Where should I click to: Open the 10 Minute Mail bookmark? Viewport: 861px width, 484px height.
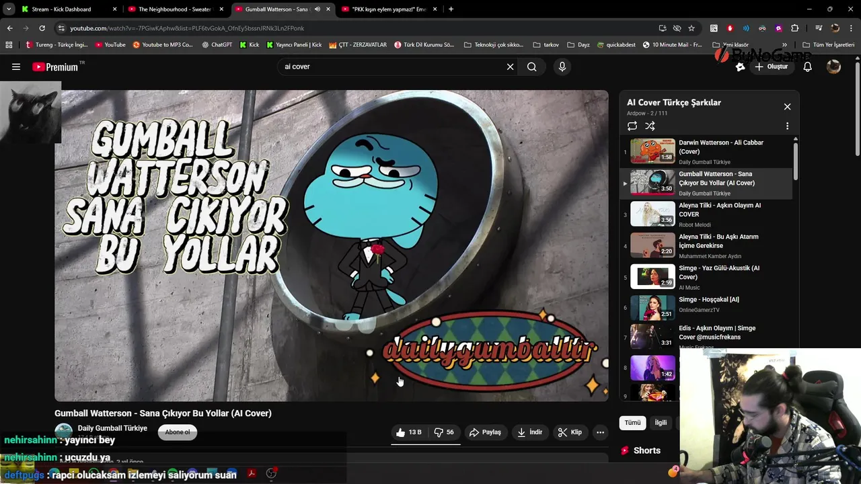coord(672,45)
